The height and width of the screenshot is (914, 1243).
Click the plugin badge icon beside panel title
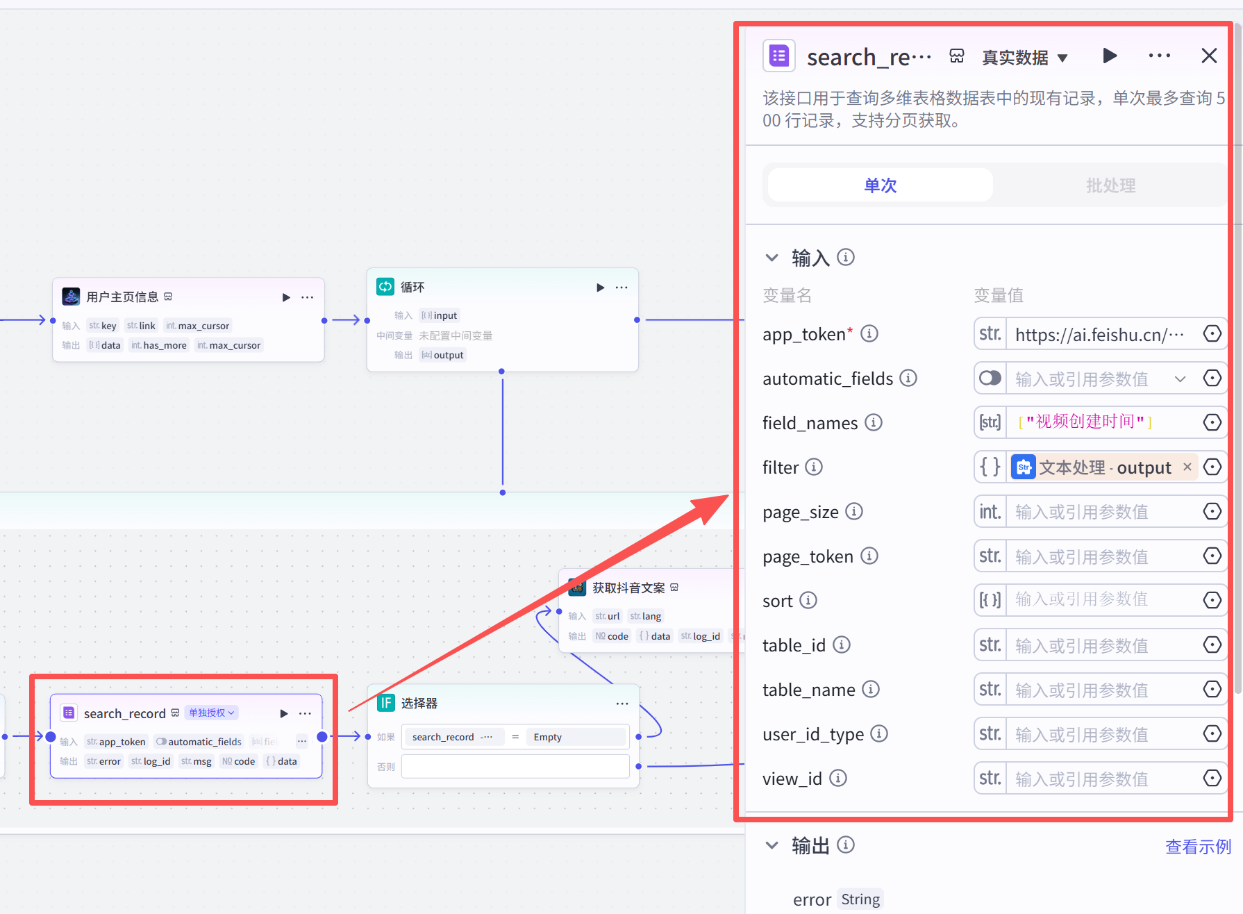[x=957, y=56]
